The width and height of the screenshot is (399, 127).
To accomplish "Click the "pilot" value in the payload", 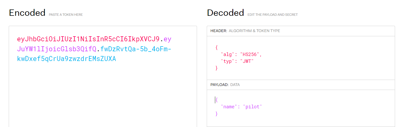I will (x=252, y=107).
